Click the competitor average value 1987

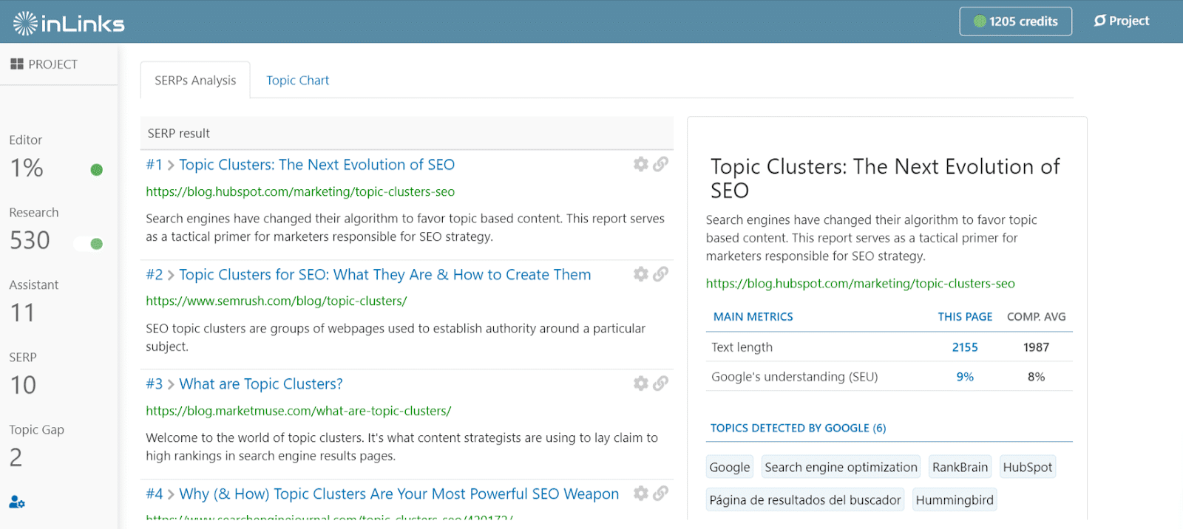coord(1037,347)
